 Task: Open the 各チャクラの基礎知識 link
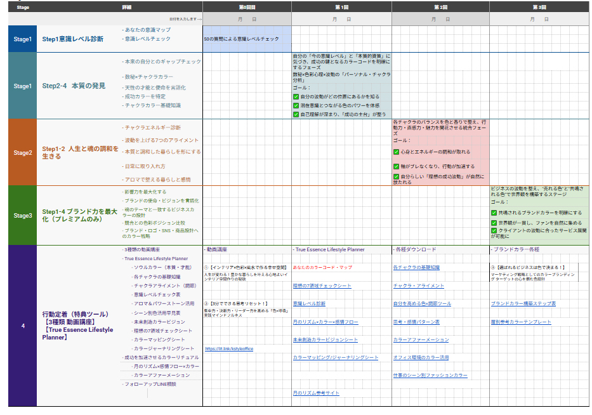416,268
